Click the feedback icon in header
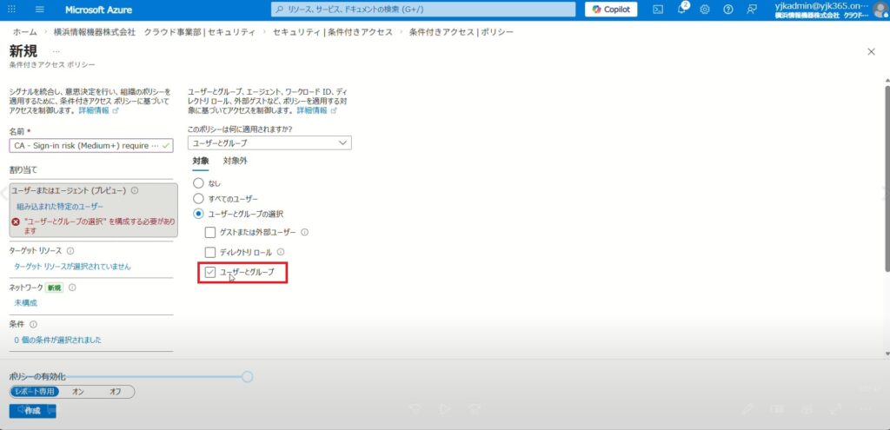The image size is (890, 430). coord(751,10)
